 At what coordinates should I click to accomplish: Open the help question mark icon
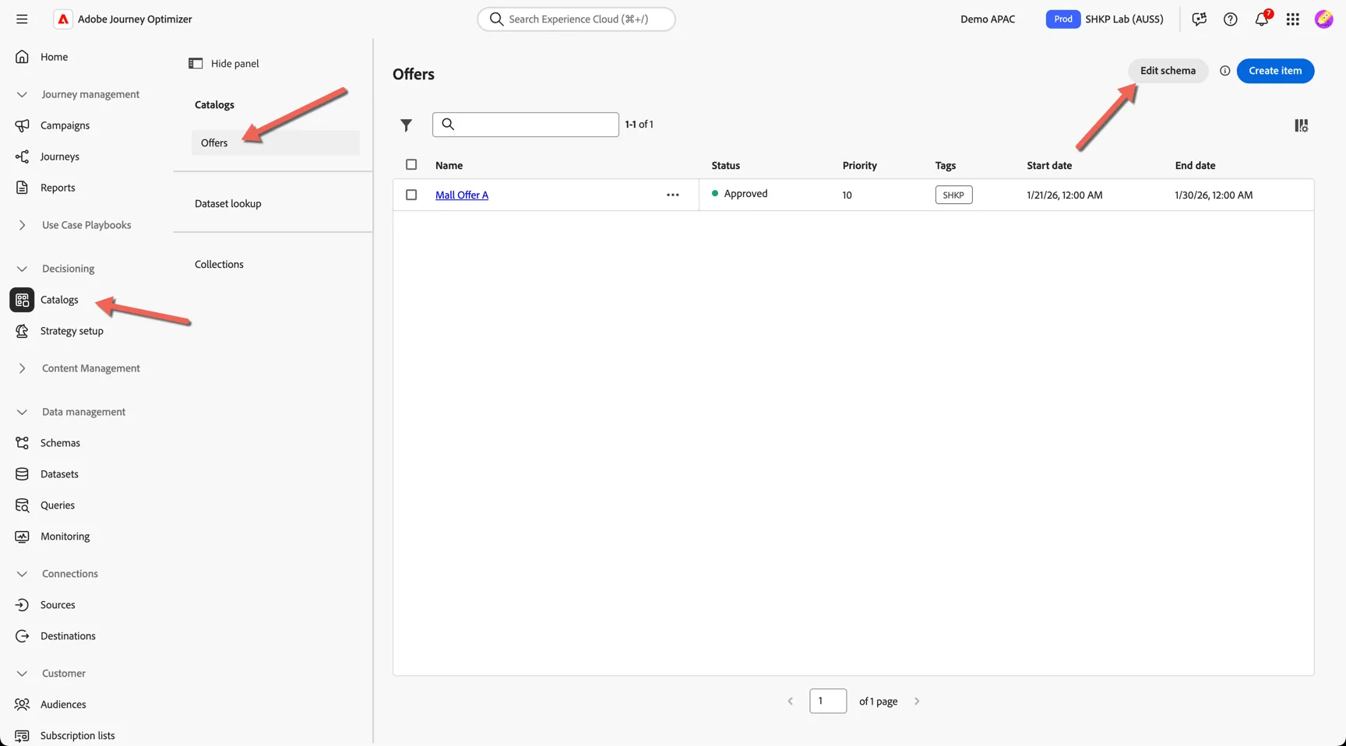tap(1231, 19)
